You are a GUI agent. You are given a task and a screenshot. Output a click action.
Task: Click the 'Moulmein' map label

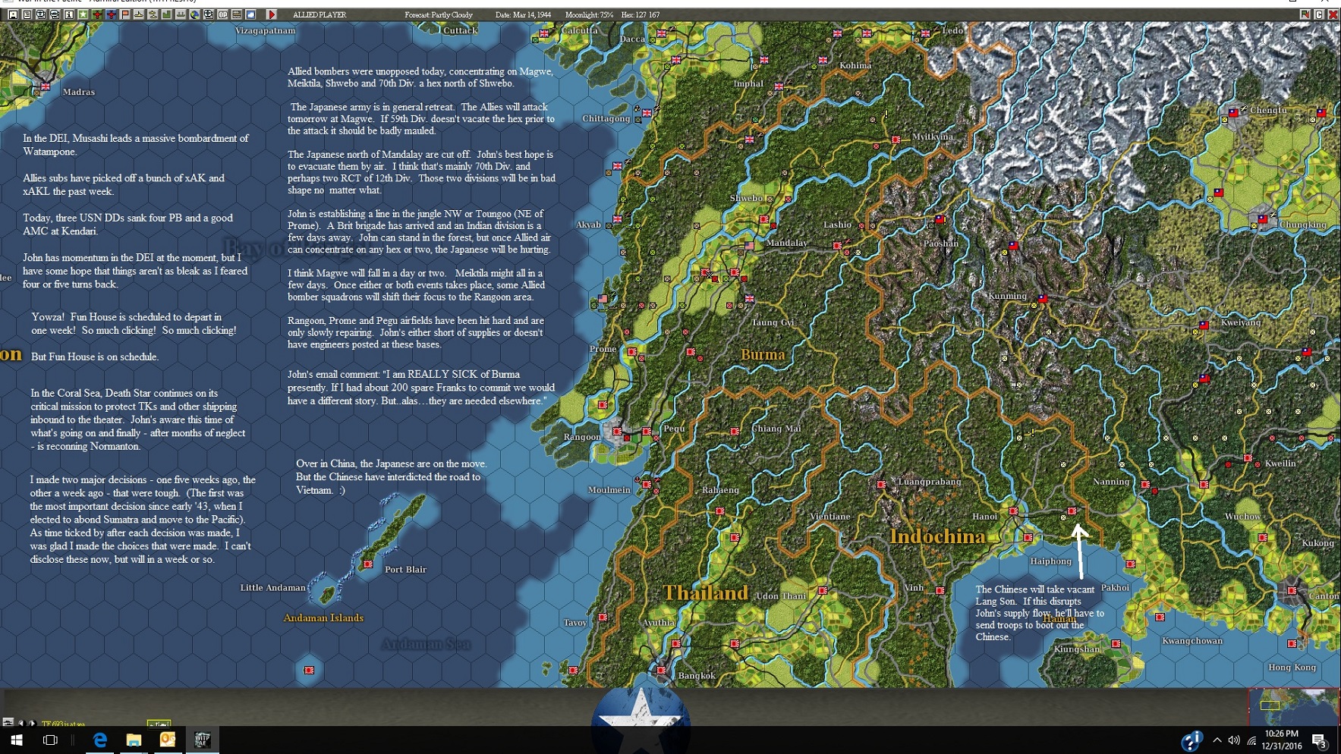609,489
